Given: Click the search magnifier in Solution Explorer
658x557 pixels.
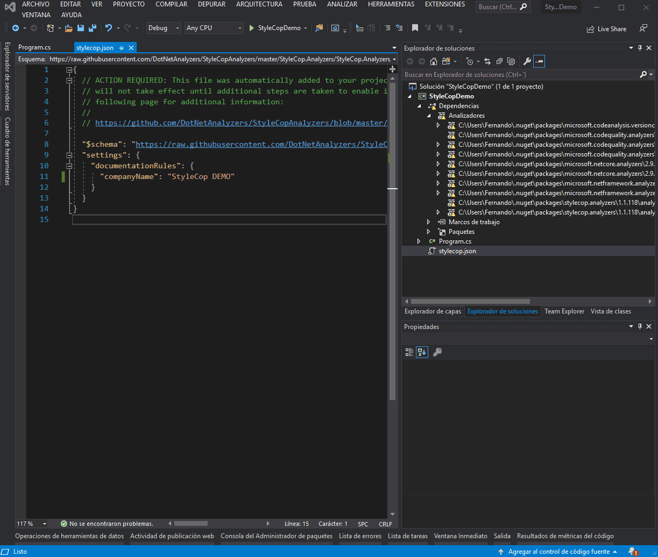Looking at the screenshot, I should coord(643,75).
